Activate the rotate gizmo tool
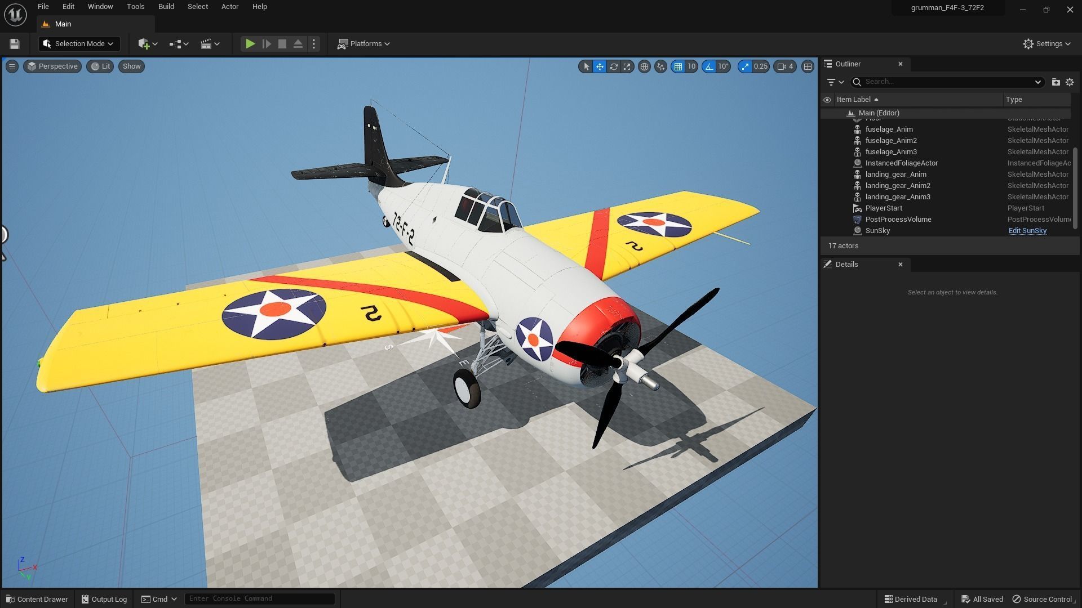Image resolution: width=1082 pixels, height=608 pixels. coord(613,67)
